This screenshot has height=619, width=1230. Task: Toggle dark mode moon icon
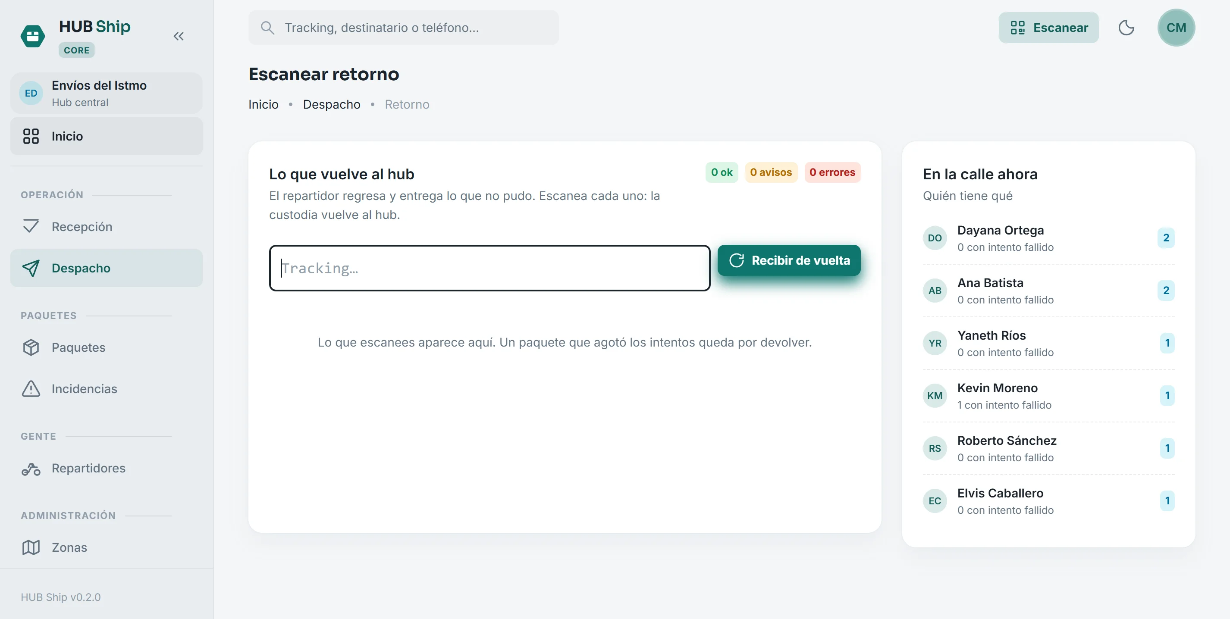pos(1126,28)
